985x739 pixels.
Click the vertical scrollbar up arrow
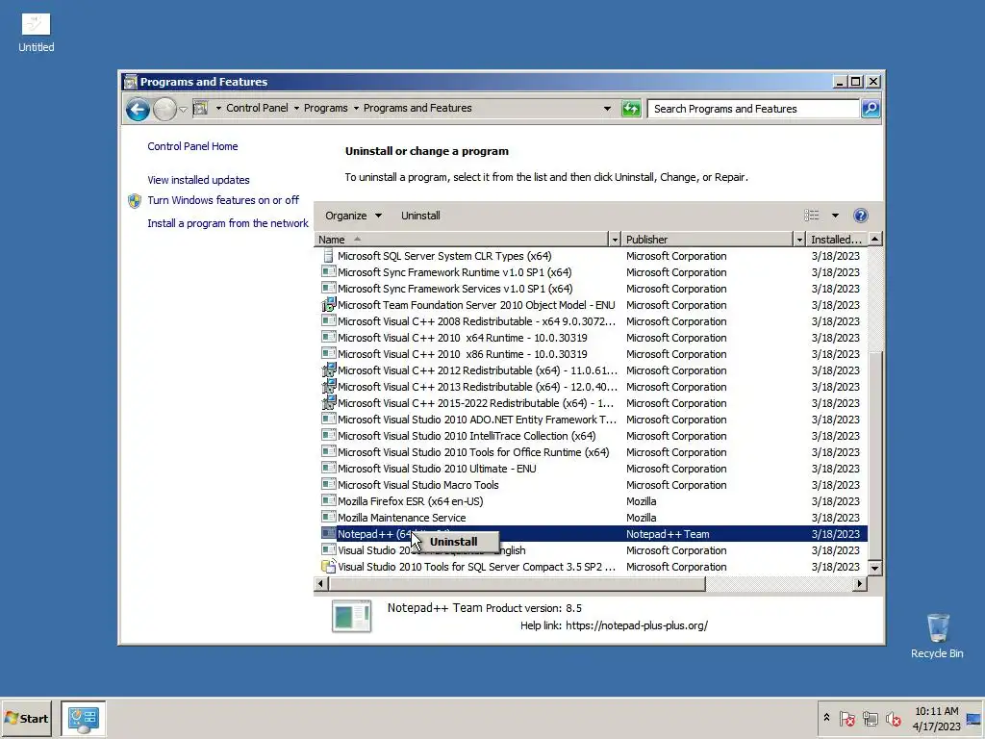pos(874,240)
